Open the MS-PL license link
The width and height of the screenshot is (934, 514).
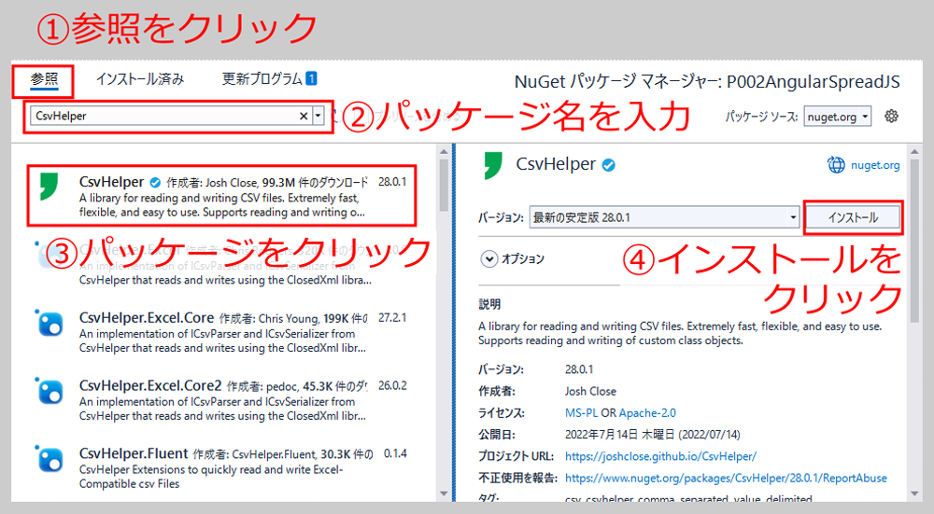tap(581, 413)
